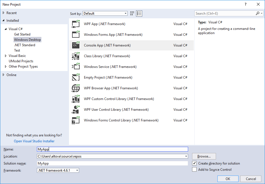The image size is (265, 184).
Task: Select the Windows Forms App icon
Action: click(x=76, y=35)
